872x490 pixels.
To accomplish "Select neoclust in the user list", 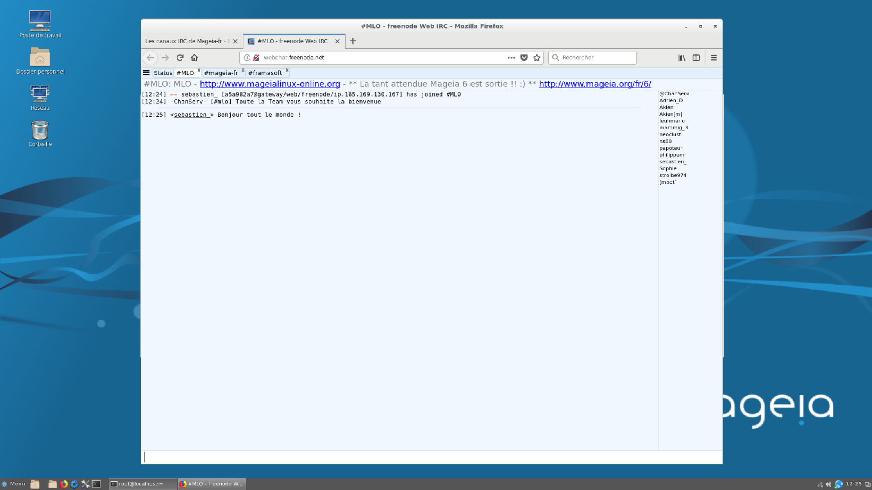I will click(x=670, y=134).
